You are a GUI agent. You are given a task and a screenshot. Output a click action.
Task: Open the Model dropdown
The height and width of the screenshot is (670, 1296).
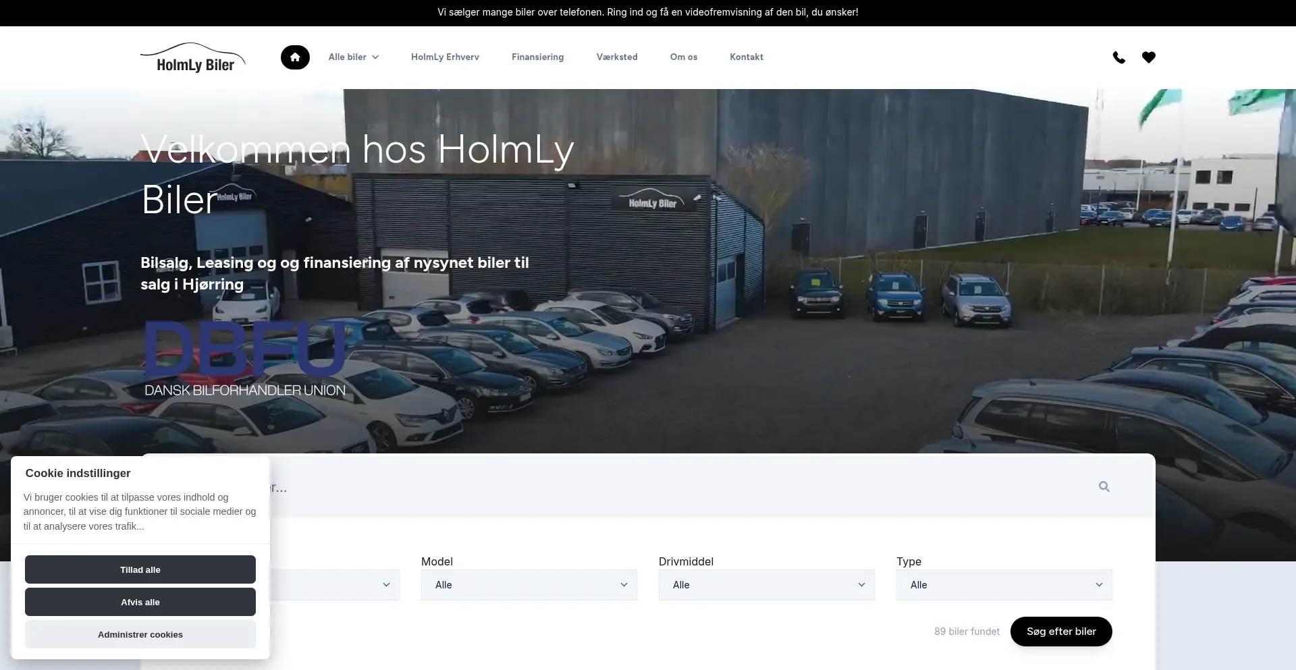point(529,585)
